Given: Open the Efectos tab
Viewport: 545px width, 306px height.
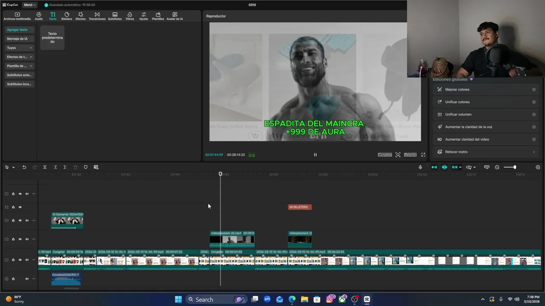Looking at the screenshot, I should (x=80, y=16).
